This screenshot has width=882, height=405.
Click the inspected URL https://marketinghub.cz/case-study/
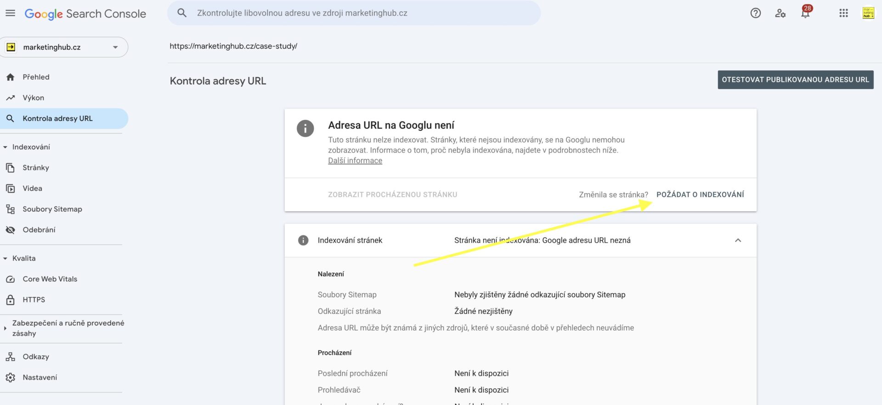coord(233,46)
